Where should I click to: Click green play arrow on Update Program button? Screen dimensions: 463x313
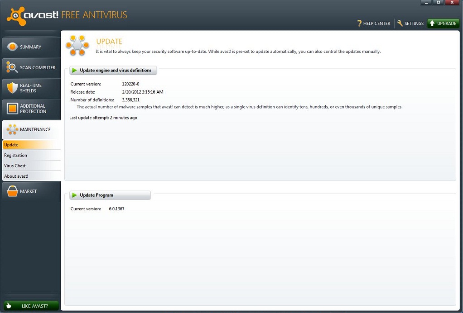pyautogui.click(x=74, y=195)
